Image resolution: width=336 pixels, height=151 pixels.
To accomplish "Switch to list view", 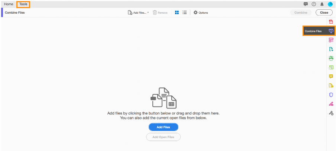I will 184,13.
